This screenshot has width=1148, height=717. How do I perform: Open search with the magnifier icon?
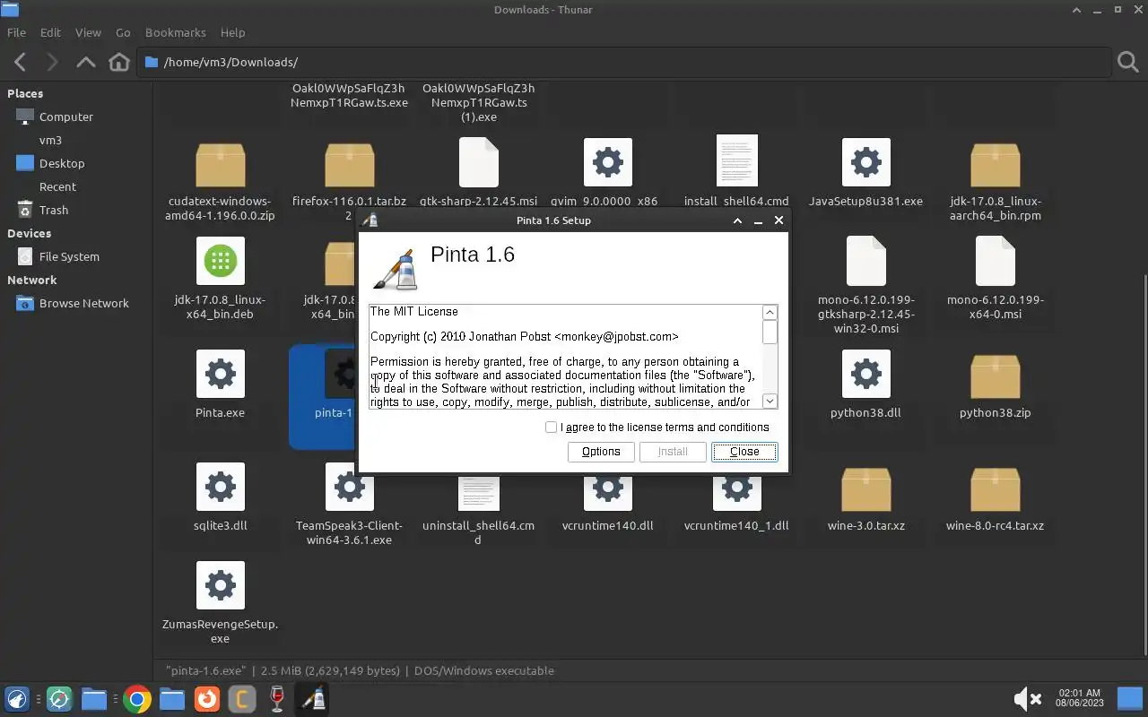pos(1127,62)
